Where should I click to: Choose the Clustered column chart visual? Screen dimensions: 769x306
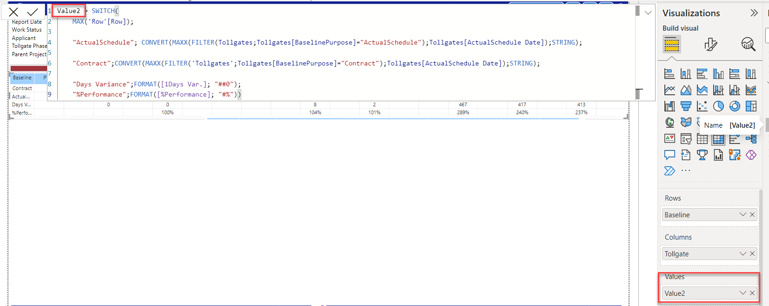pyautogui.click(x=718, y=74)
